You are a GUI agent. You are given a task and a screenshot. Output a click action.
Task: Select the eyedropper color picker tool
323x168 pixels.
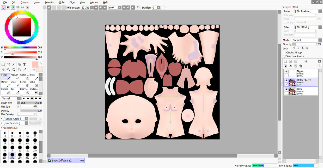pyautogui.click(x=25, y=70)
